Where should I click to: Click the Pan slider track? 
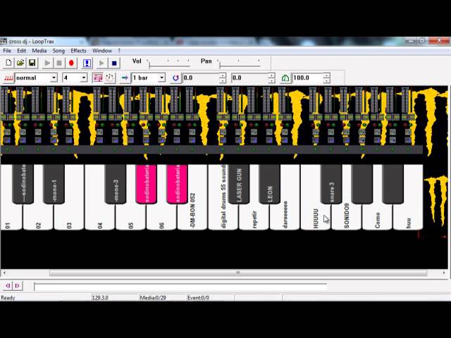(240, 65)
